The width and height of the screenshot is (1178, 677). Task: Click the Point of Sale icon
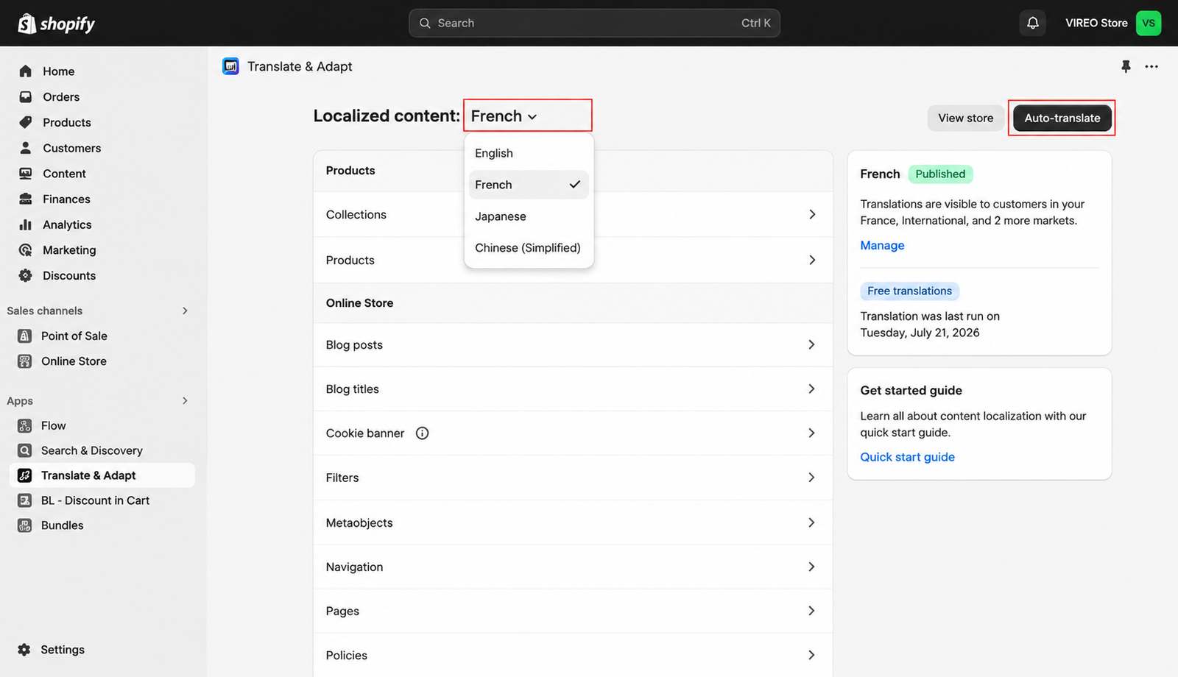pyautogui.click(x=25, y=336)
